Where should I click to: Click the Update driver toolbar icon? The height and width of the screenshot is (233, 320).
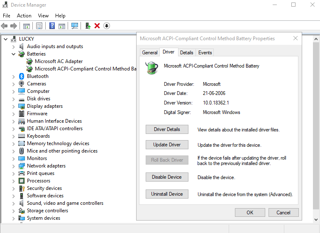tap(88, 26)
